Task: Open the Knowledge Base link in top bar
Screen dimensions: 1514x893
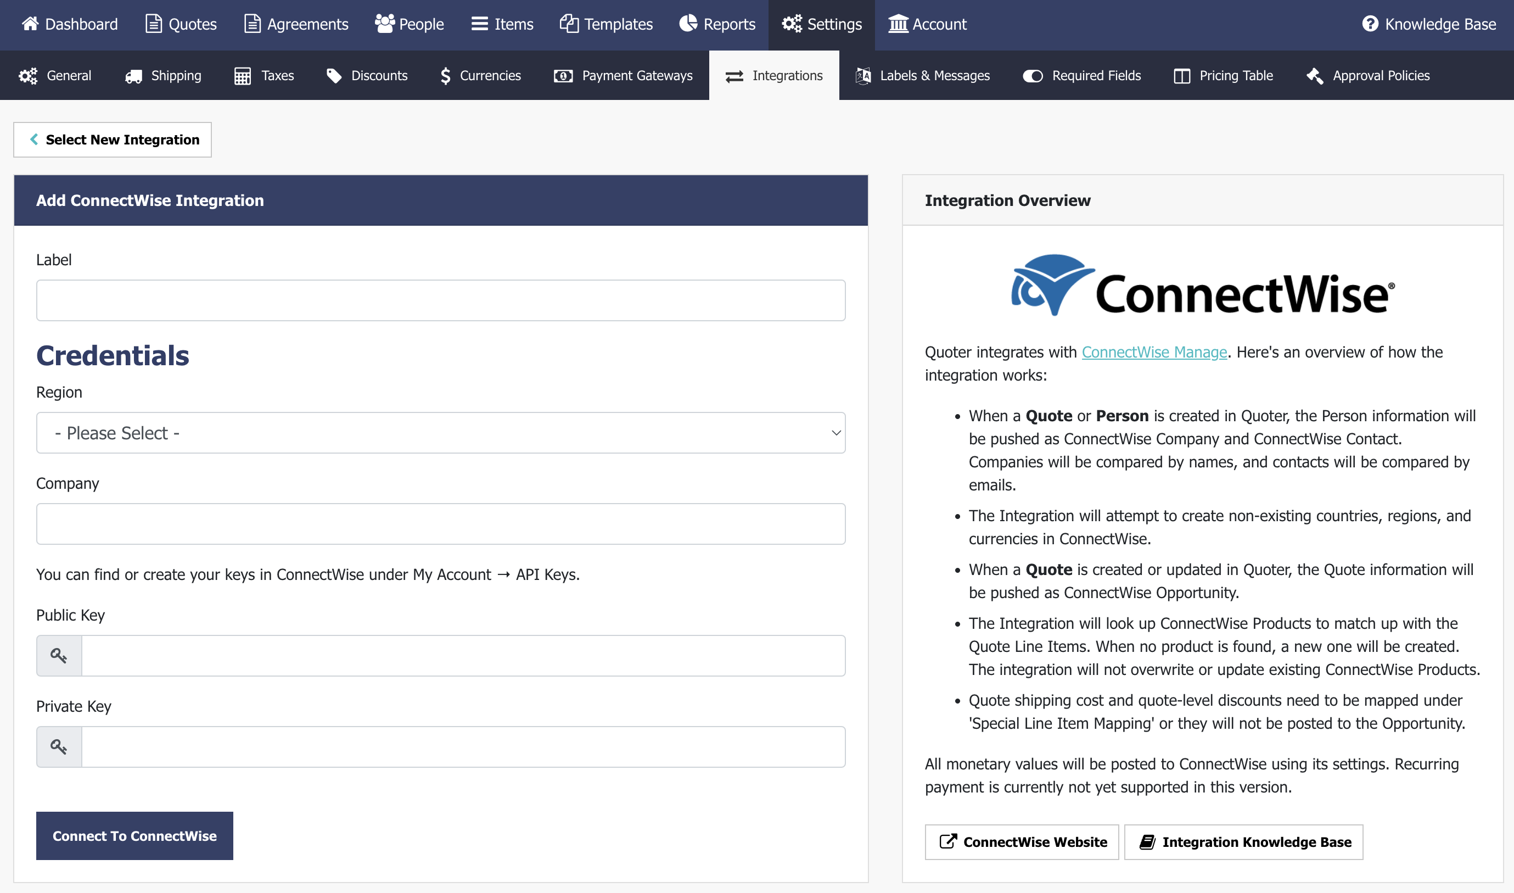Action: (x=1428, y=24)
